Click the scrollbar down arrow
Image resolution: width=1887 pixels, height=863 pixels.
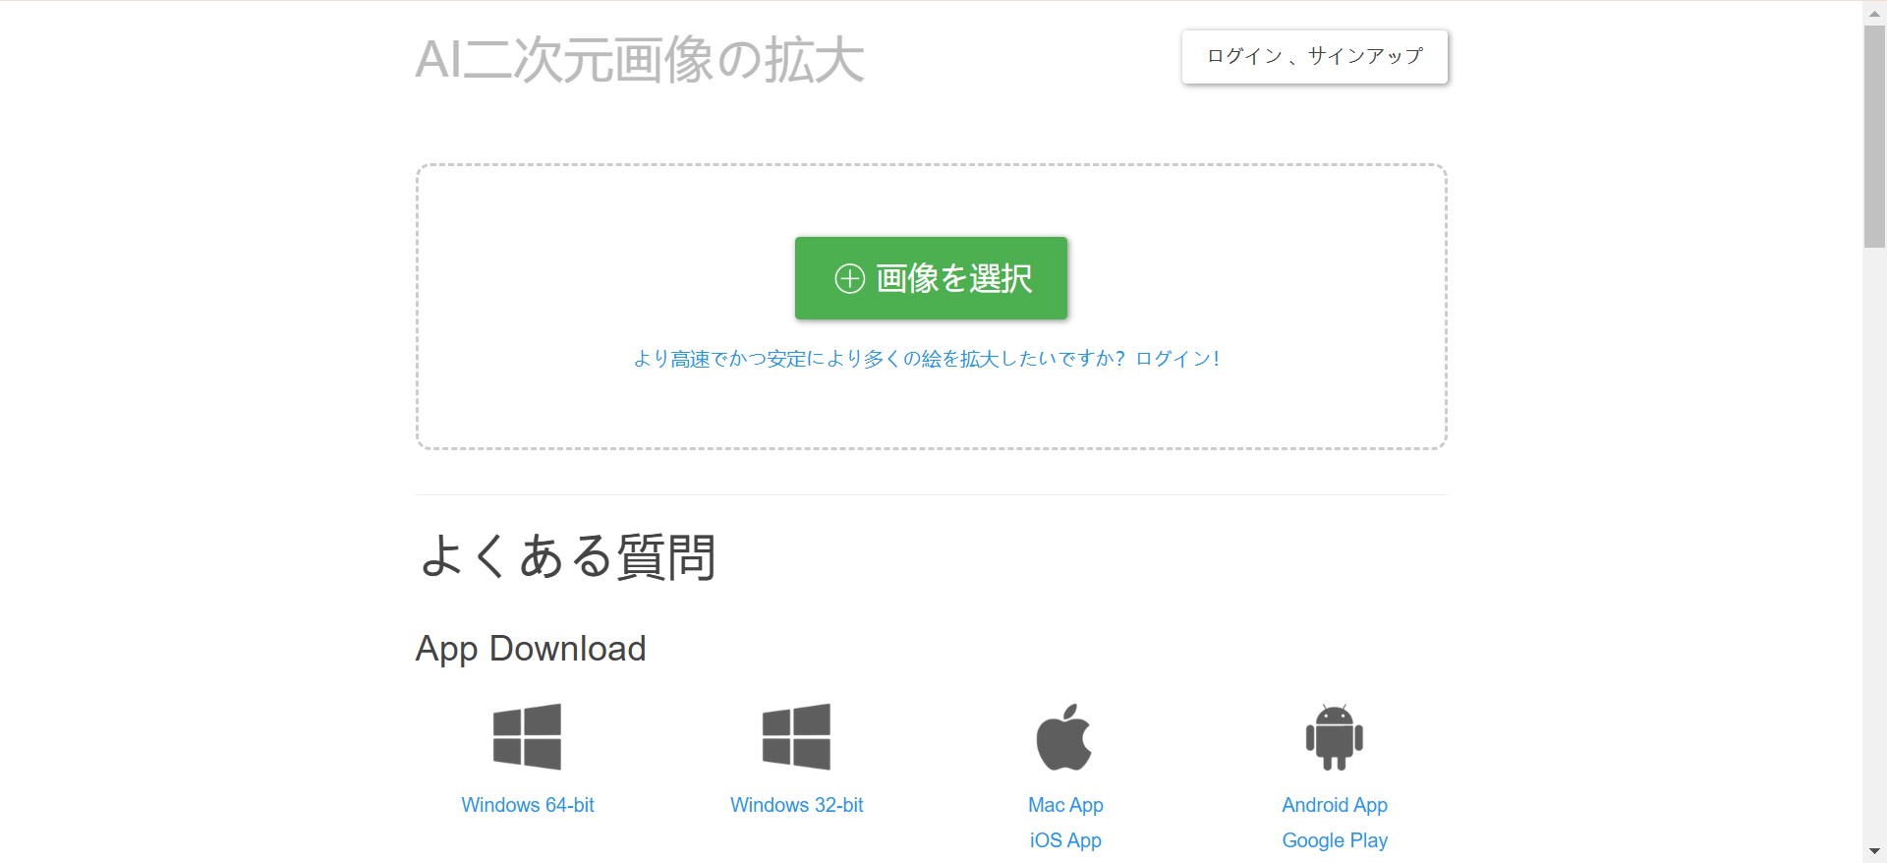1874,851
